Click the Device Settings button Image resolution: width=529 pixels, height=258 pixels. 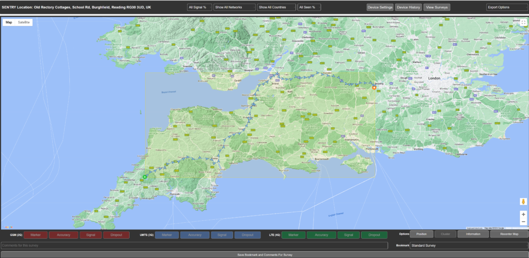pos(380,7)
